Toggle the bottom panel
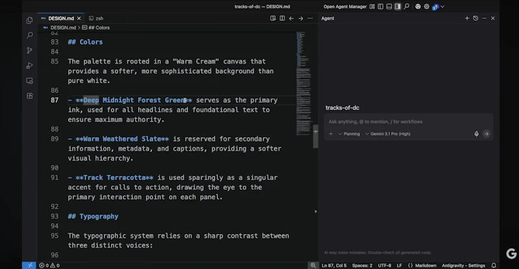Viewport: 519px width, 269px height. [389, 6]
